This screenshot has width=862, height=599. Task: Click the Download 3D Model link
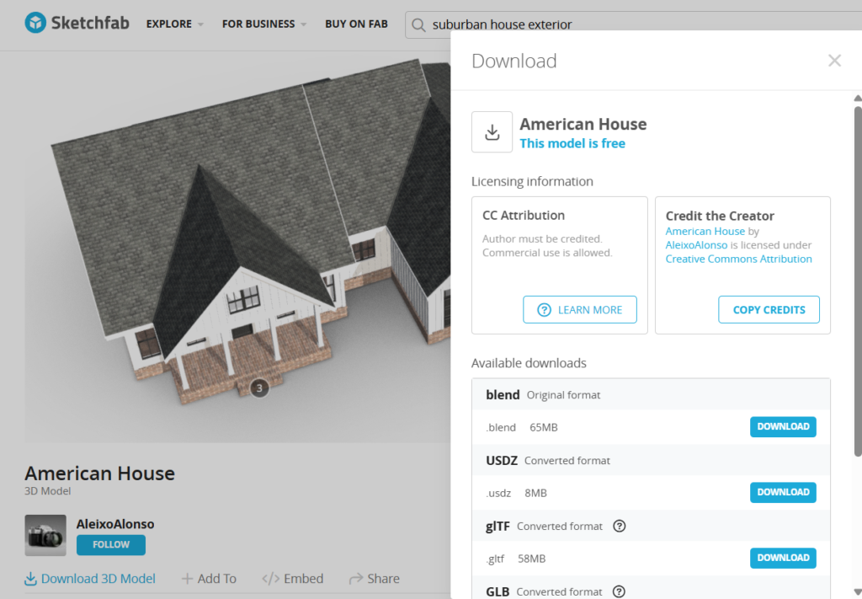90,579
